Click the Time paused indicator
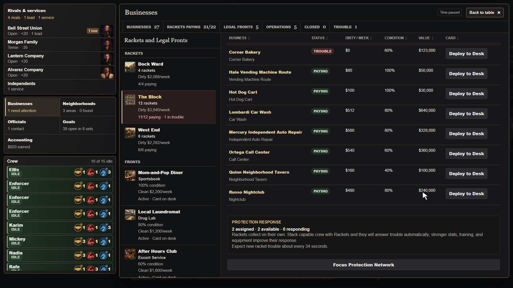The width and height of the screenshot is (513, 288). [450, 13]
